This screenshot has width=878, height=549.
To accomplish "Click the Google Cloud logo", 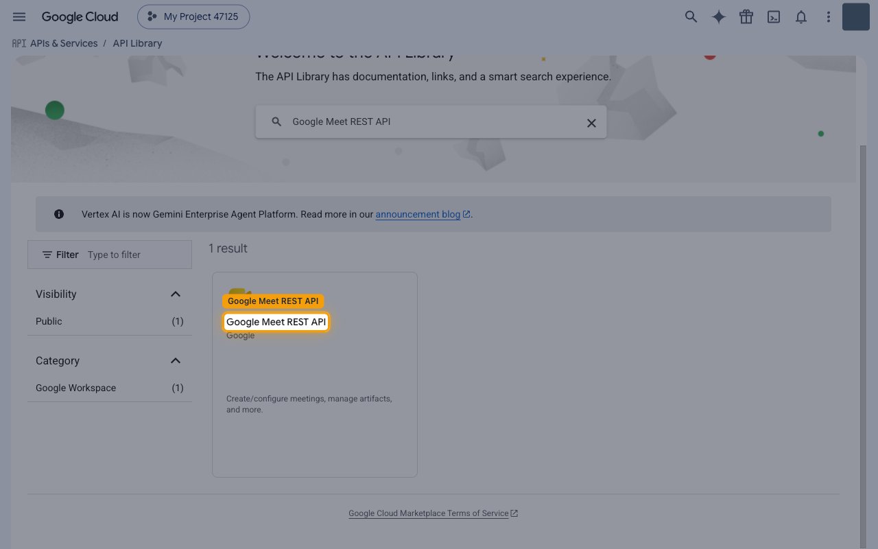I will click(80, 17).
